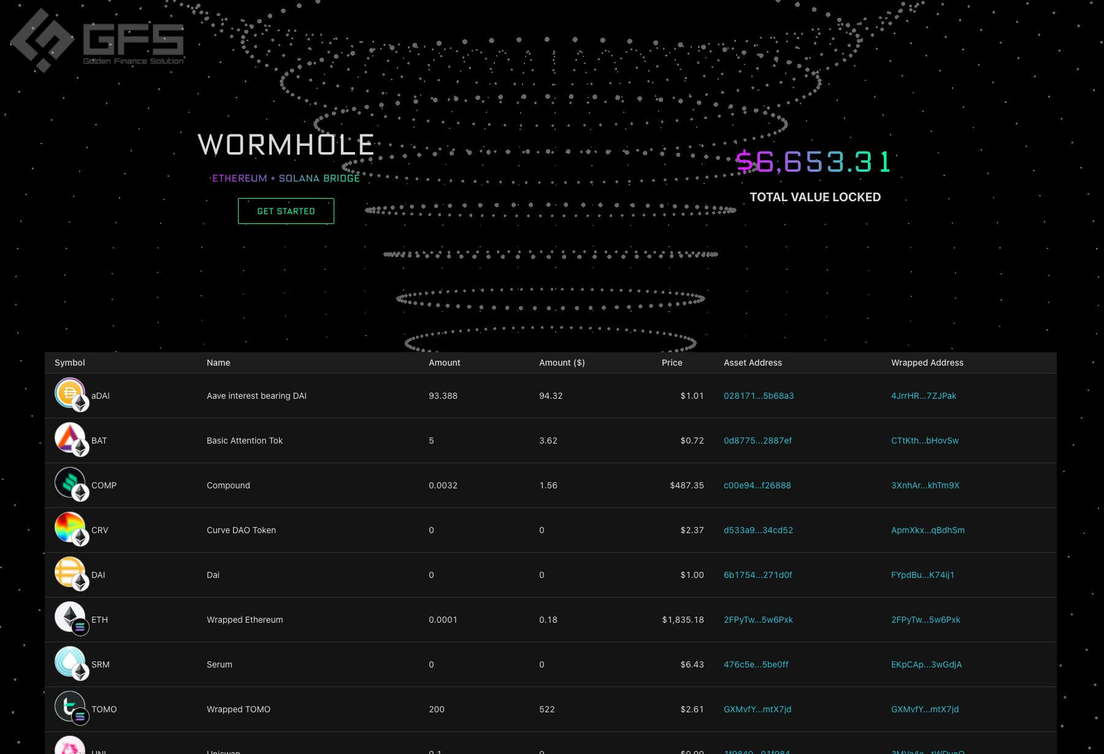Open COMP wrapped address 3XnhAr...khTm9X
This screenshot has width=1104, height=754.
[926, 485]
